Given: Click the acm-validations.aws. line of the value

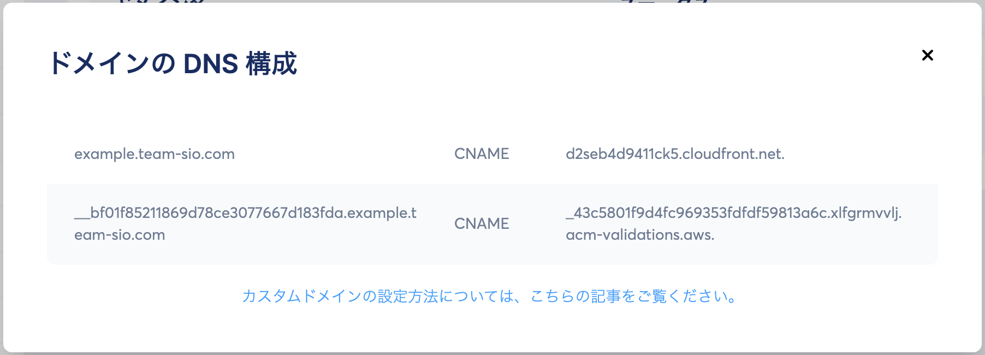Looking at the screenshot, I should pos(640,235).
